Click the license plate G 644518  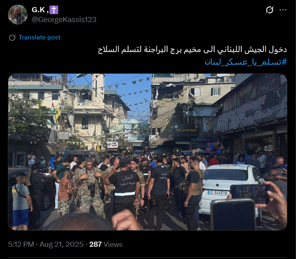point(217,193)
